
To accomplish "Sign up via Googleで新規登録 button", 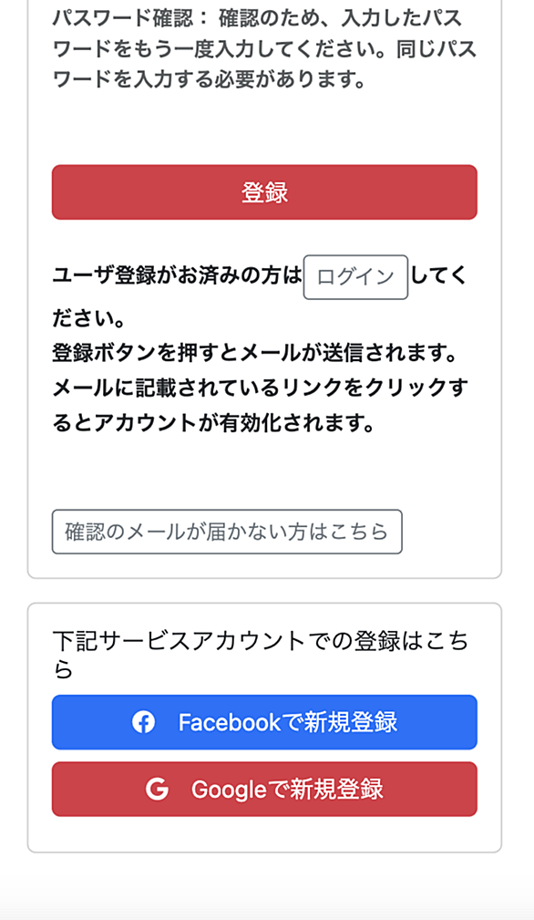I will tap(264, 790).
